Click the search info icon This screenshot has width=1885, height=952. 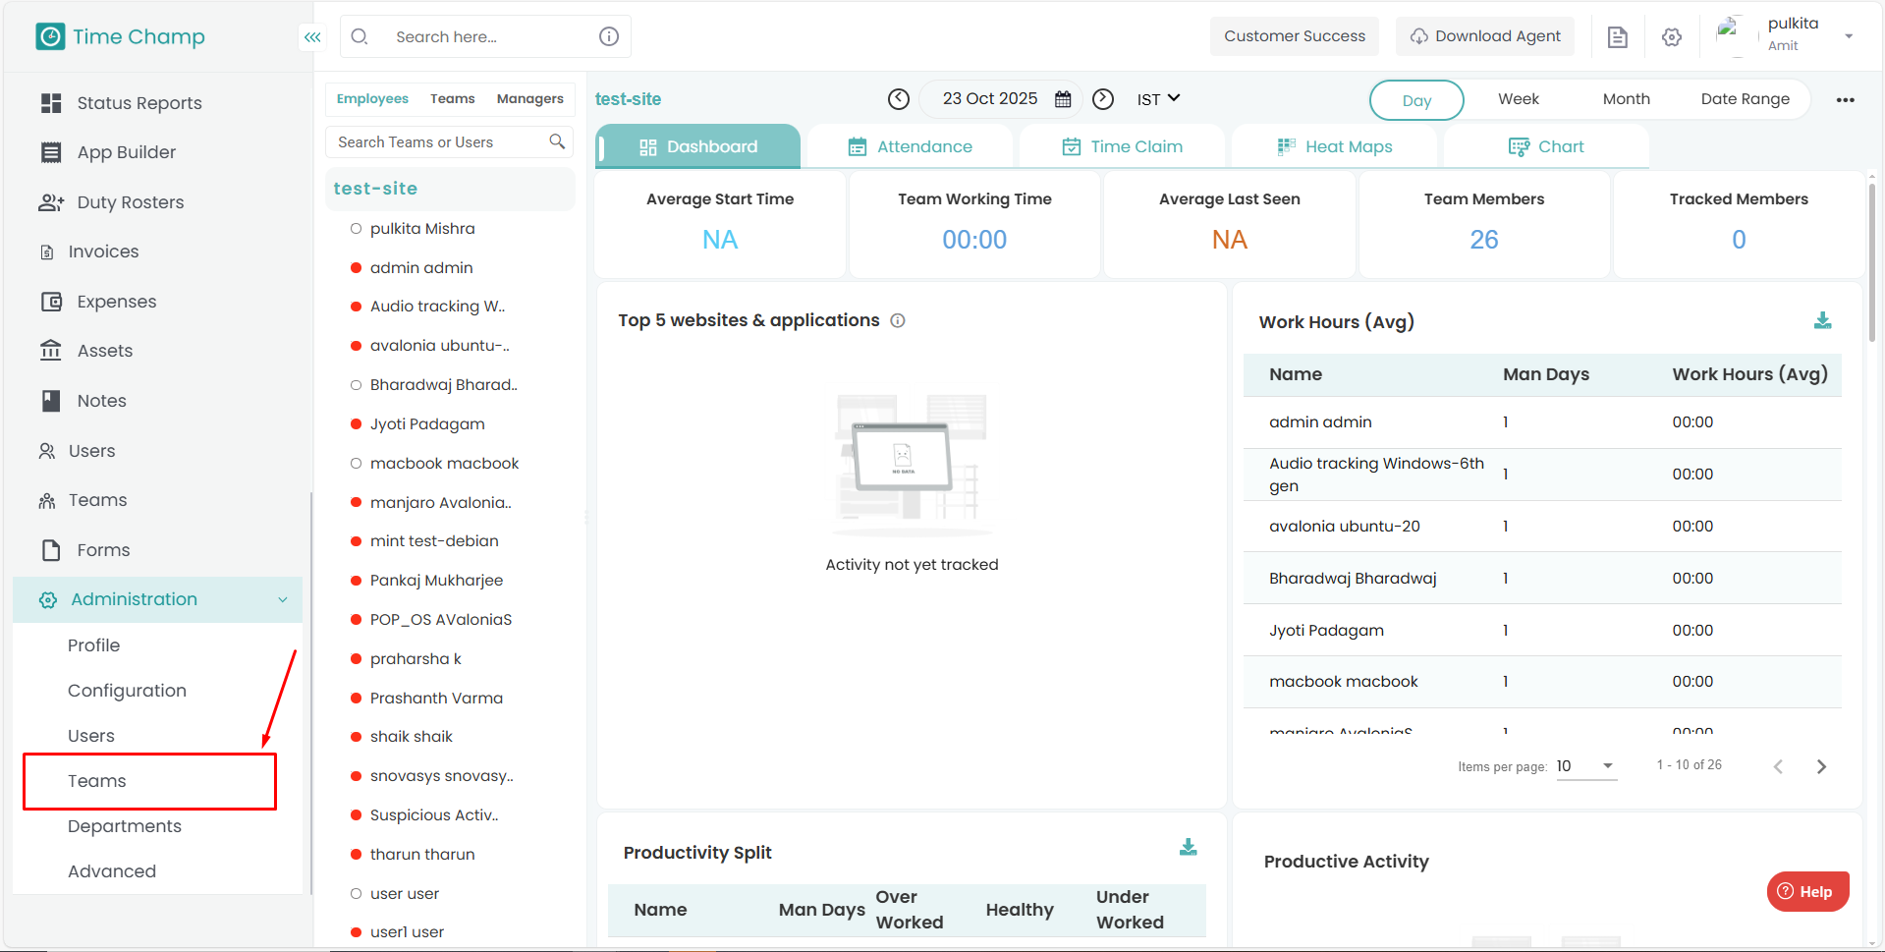(x=609, y=36)
